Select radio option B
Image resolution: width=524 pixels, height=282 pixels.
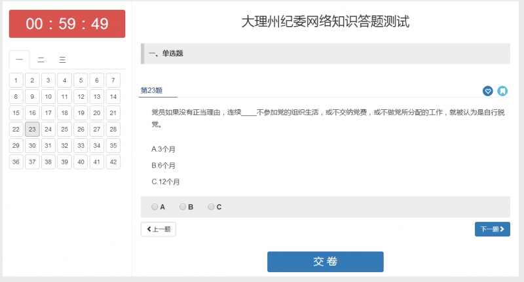point(183,207)
